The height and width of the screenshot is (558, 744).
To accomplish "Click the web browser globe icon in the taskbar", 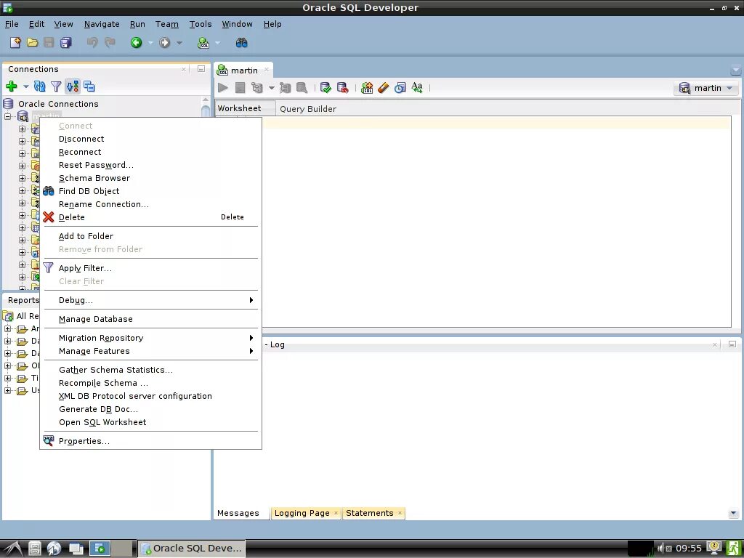I will click(x=54, y=549).
